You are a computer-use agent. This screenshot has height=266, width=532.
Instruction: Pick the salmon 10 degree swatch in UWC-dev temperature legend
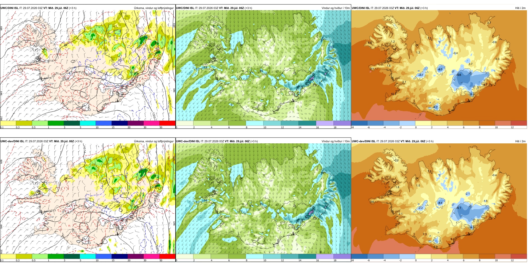(x=503, y=256)
